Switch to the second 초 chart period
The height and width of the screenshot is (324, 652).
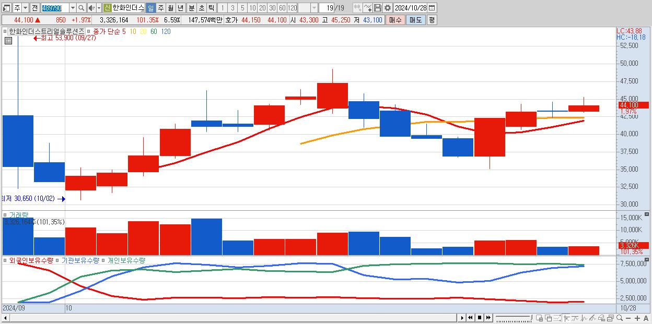(x=201, y=8)
